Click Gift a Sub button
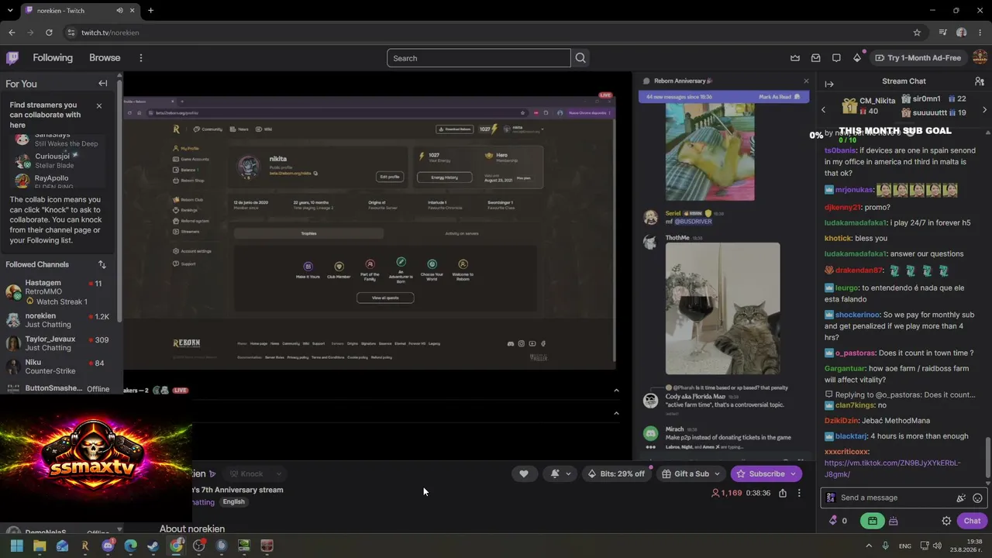The height and width of the screenshot is (558, 992). click(x=684, y=474)
